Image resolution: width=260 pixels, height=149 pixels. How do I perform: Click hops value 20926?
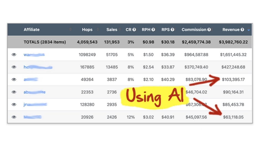87,117
